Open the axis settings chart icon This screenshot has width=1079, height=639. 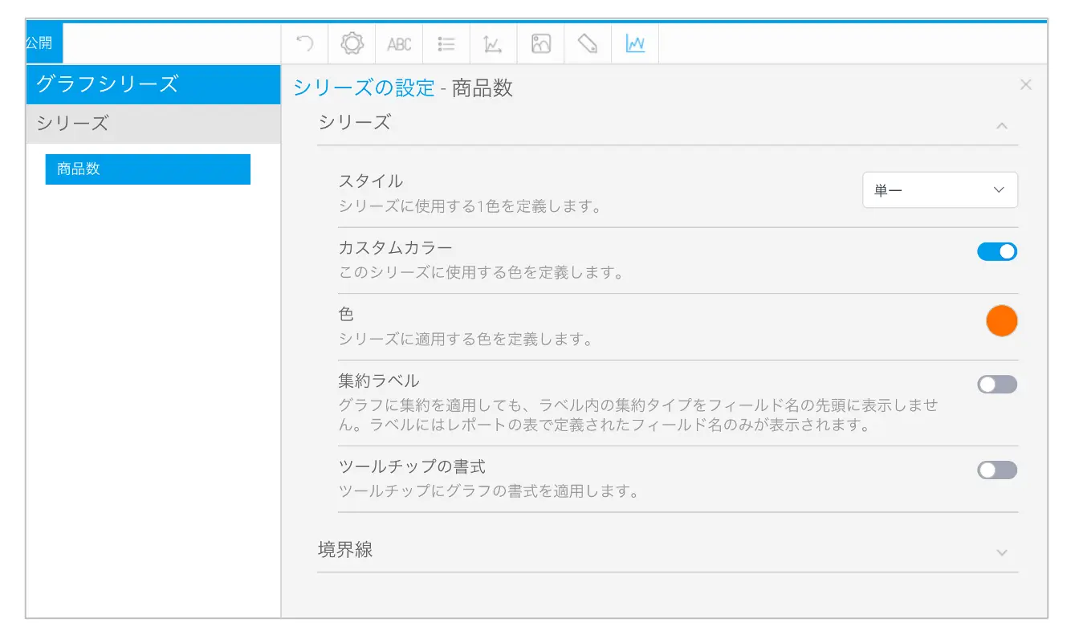(x=493, y=44)
